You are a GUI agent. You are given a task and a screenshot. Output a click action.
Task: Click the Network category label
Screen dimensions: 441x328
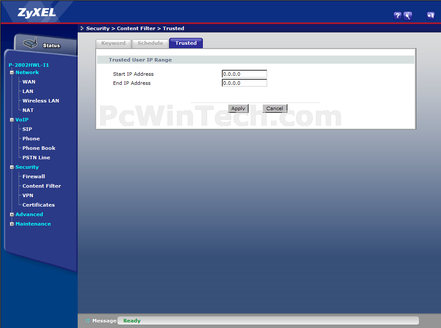(x=27, y=72)
